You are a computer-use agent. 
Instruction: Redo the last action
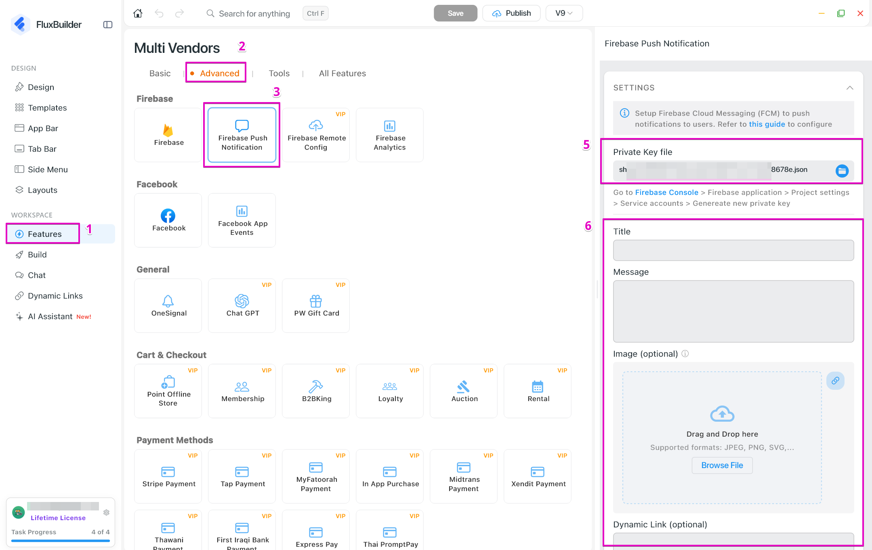[x=179, y=13]
